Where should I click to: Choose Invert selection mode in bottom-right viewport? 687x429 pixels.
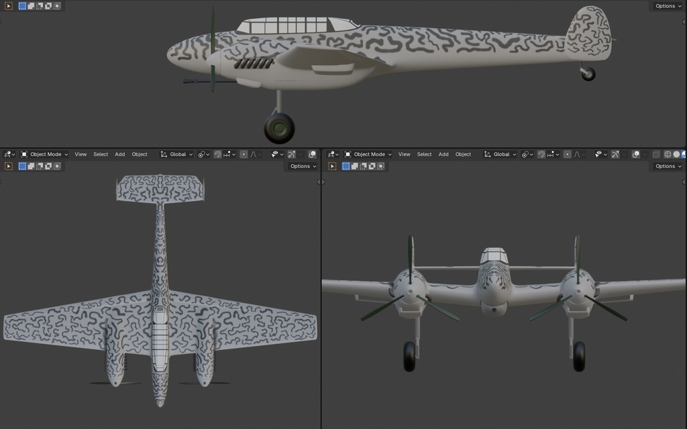pos(372,166)
